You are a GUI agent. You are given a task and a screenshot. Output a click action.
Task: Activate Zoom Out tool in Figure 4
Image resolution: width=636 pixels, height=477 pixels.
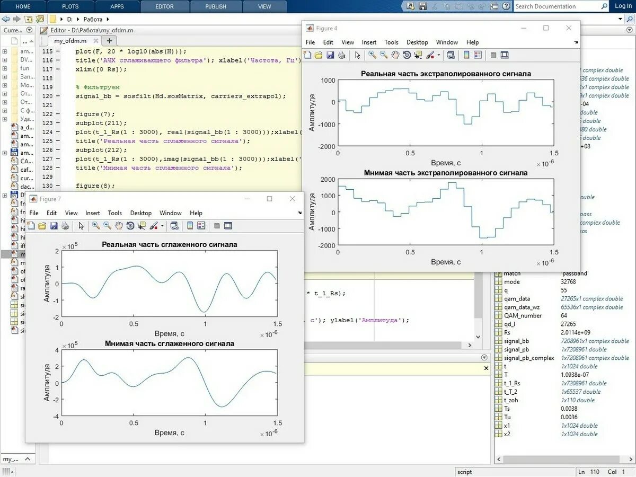pyautogui.click(x=384, y=55)
